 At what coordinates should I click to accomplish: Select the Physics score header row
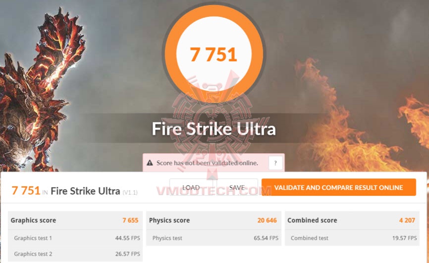[214, 220]
